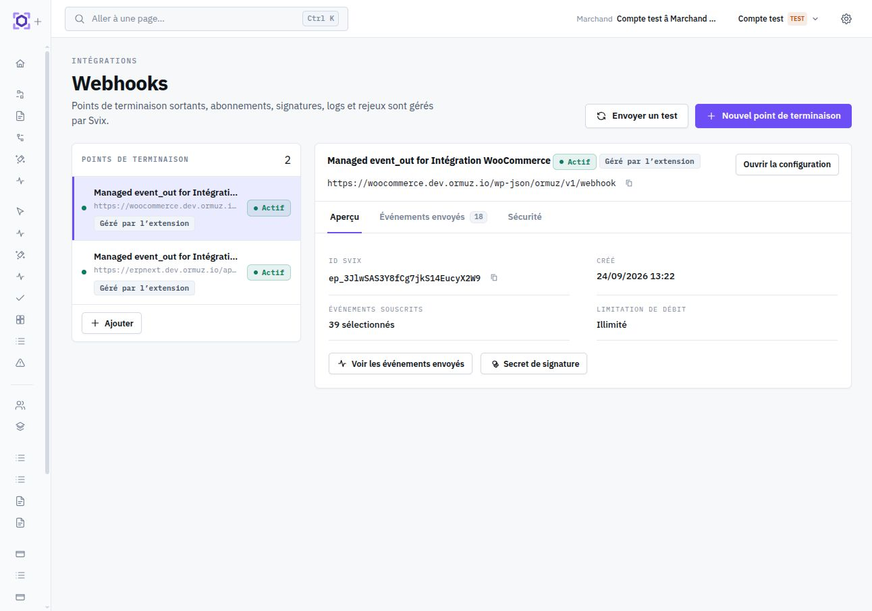
Task: Click the INTÉGRATIONS breadcrumb label
Action: pyautogui.click(x=104, y=61)
